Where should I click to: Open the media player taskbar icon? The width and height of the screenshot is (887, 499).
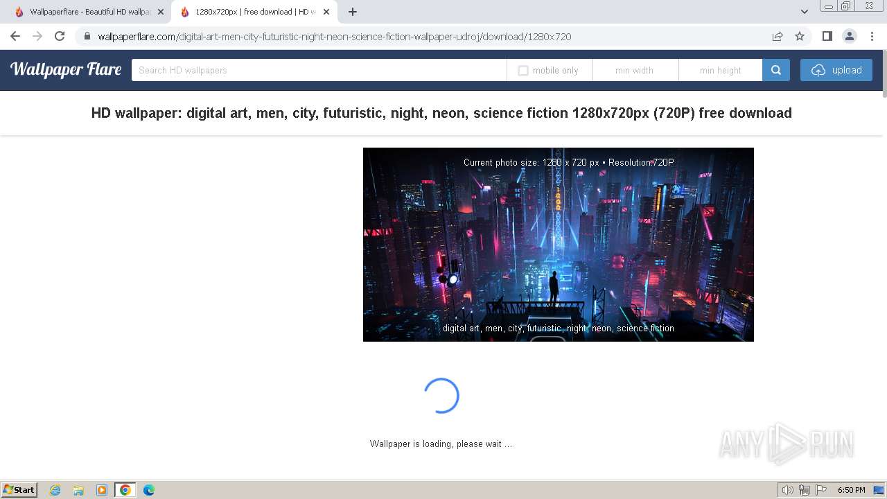102,490
